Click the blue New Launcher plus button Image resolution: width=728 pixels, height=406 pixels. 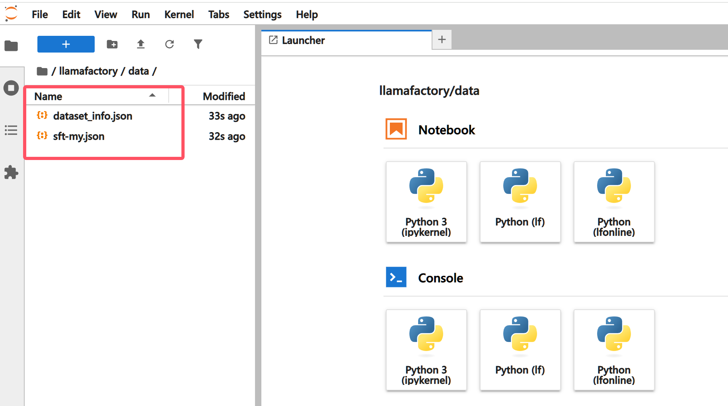[x=66, y=44]
